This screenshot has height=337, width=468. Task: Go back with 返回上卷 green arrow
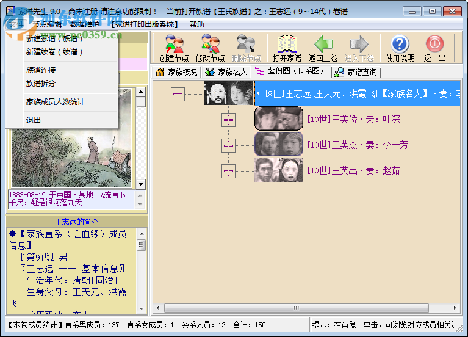pyautogui.click(x=323, y=48)
